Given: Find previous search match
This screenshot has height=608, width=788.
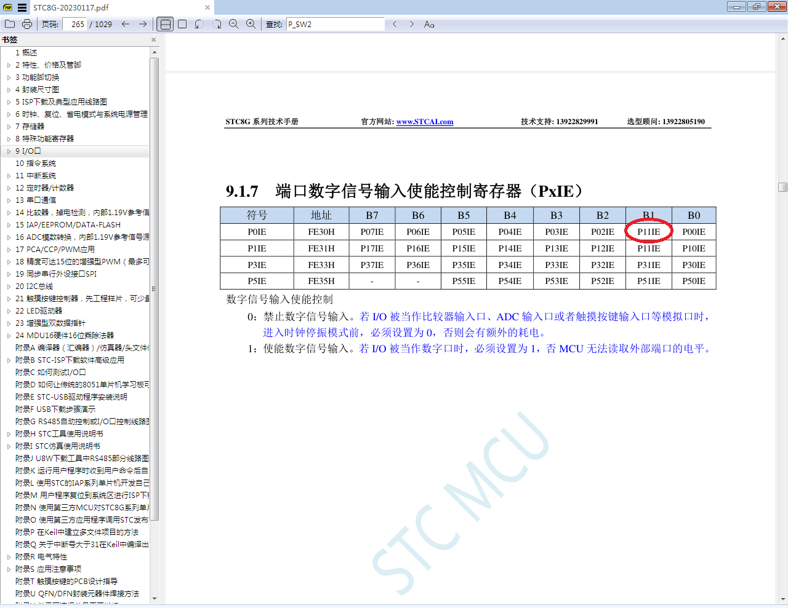Looking at the screenshot, I should pyautogui.click(x=395, y=24).
